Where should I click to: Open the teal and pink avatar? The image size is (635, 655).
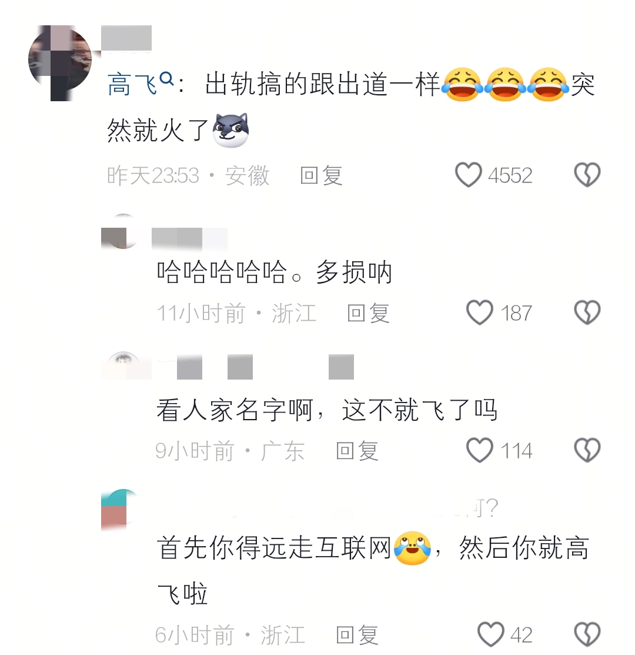coord(120,510)
